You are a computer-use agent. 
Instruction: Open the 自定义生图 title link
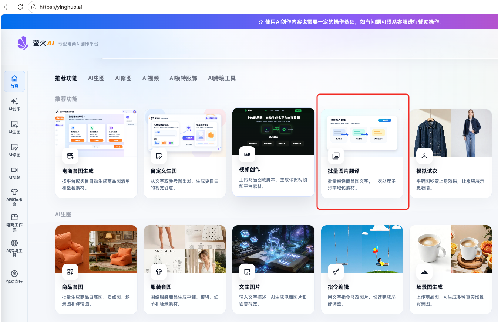coord(164,171)
